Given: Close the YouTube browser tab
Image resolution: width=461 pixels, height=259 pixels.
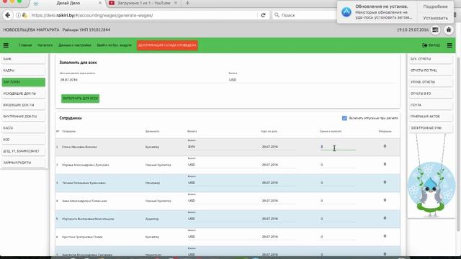Looking at the screenshot, I should [x=176, y=3].
